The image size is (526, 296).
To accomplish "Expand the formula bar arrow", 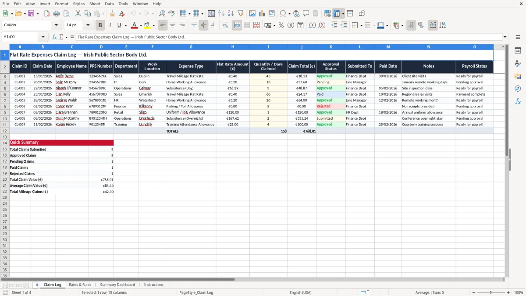I will [505, 37].
